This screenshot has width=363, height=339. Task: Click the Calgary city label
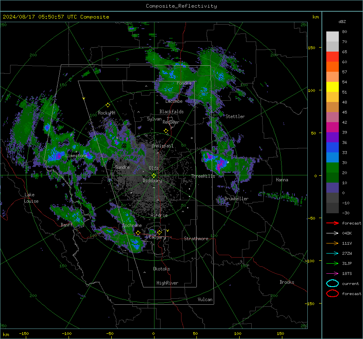coord(157,237)
